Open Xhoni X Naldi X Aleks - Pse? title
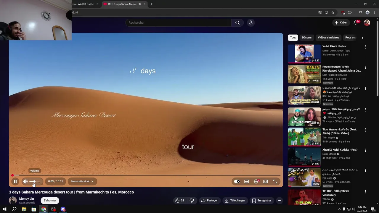 (340, 150)
